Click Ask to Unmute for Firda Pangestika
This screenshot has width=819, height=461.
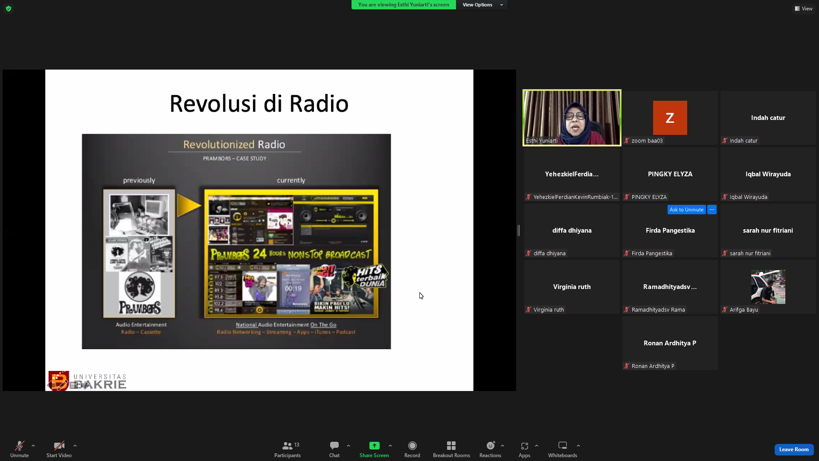coord(686,210)
